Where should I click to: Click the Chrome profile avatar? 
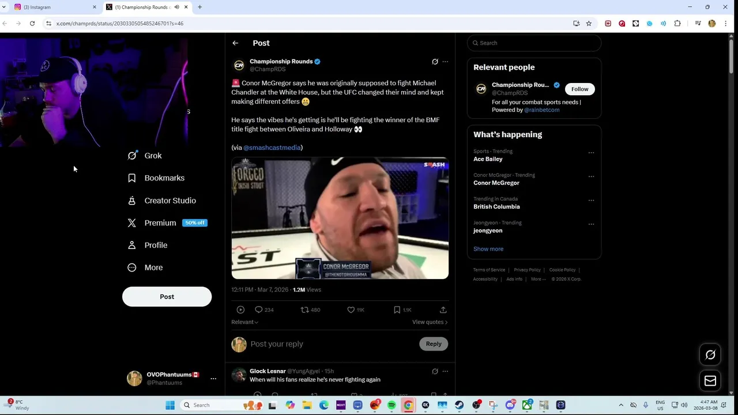tap(711, 24)
